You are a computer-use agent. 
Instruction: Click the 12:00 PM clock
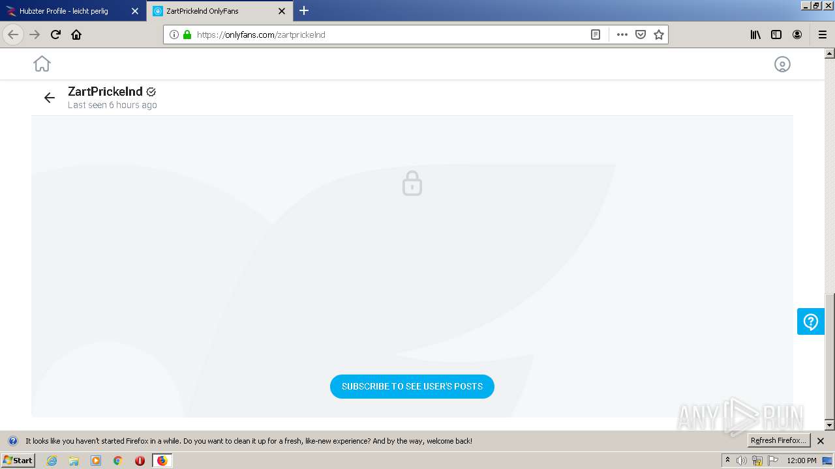[802, 461]
